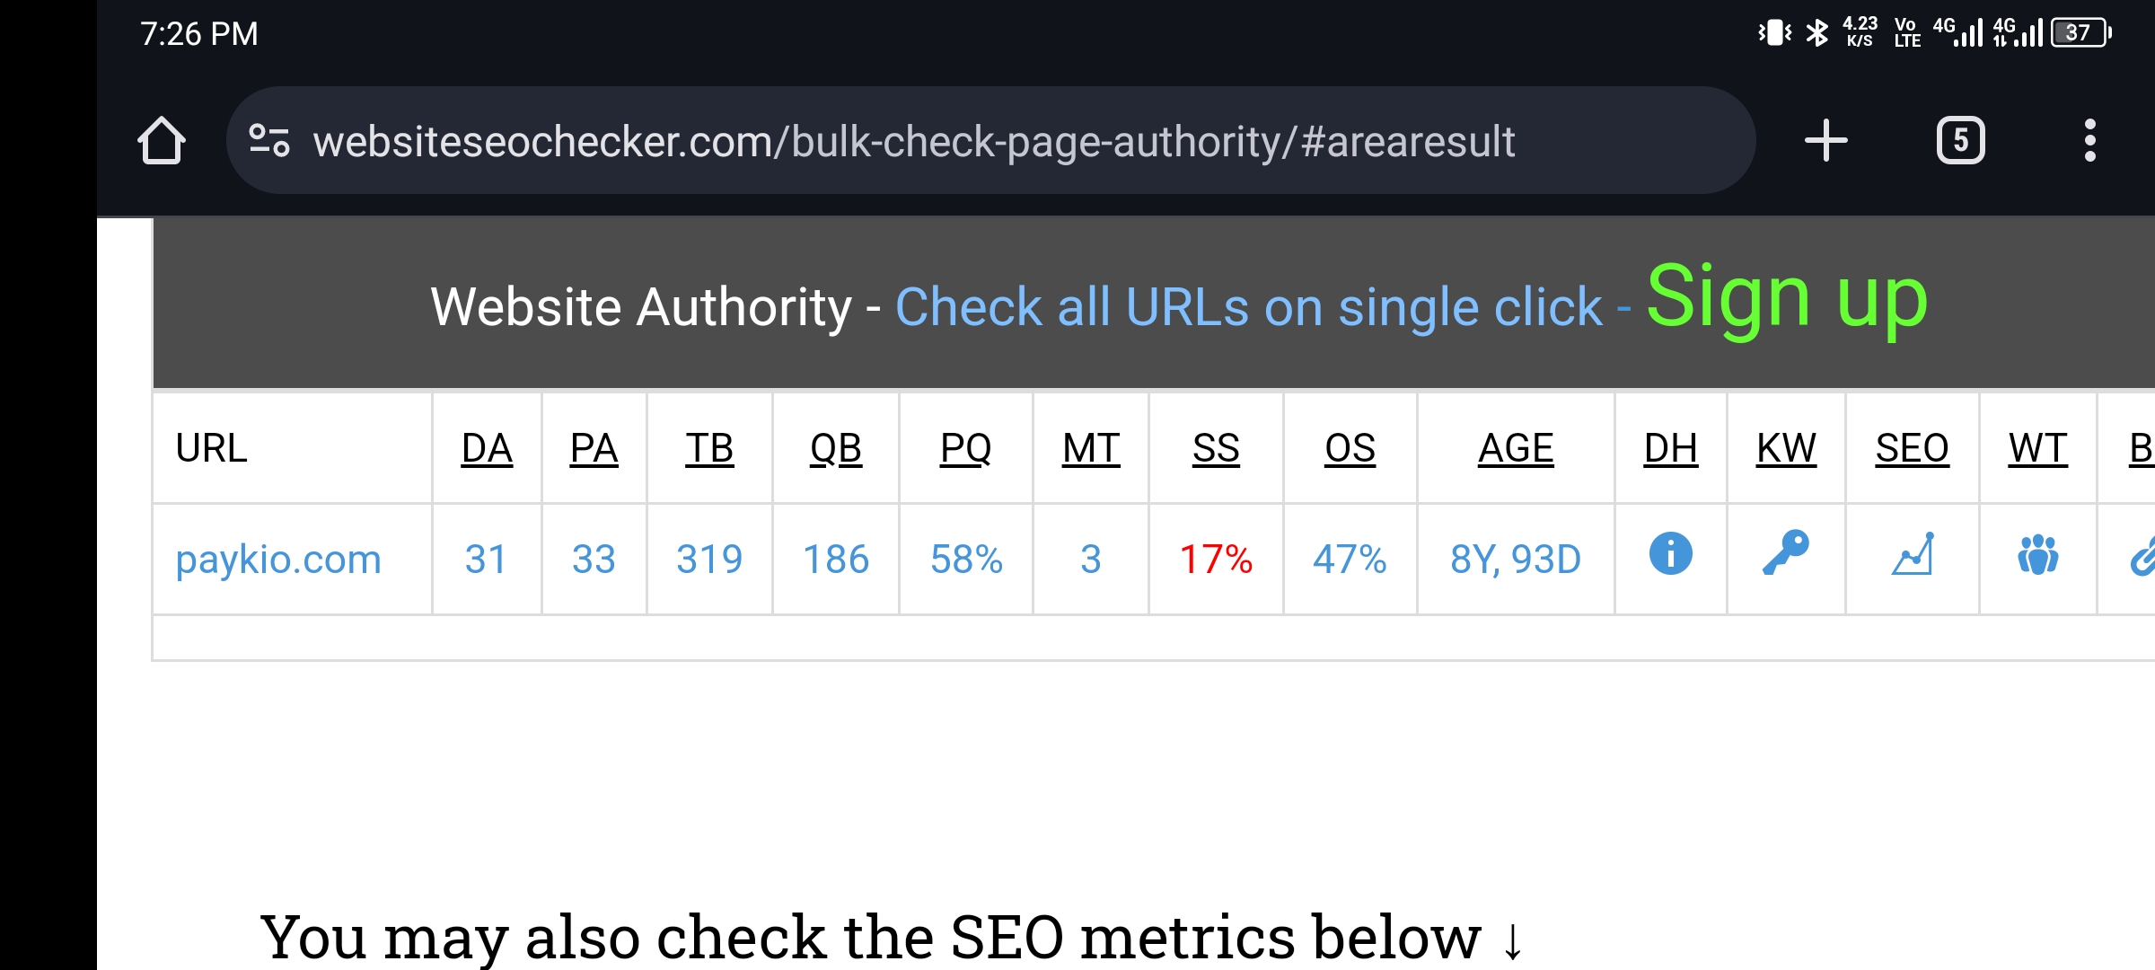The height and width of the screenshot is (970, 2155).
Task: Click the SEO chart icon for paykio.com
Action: tap(1912, 554)
